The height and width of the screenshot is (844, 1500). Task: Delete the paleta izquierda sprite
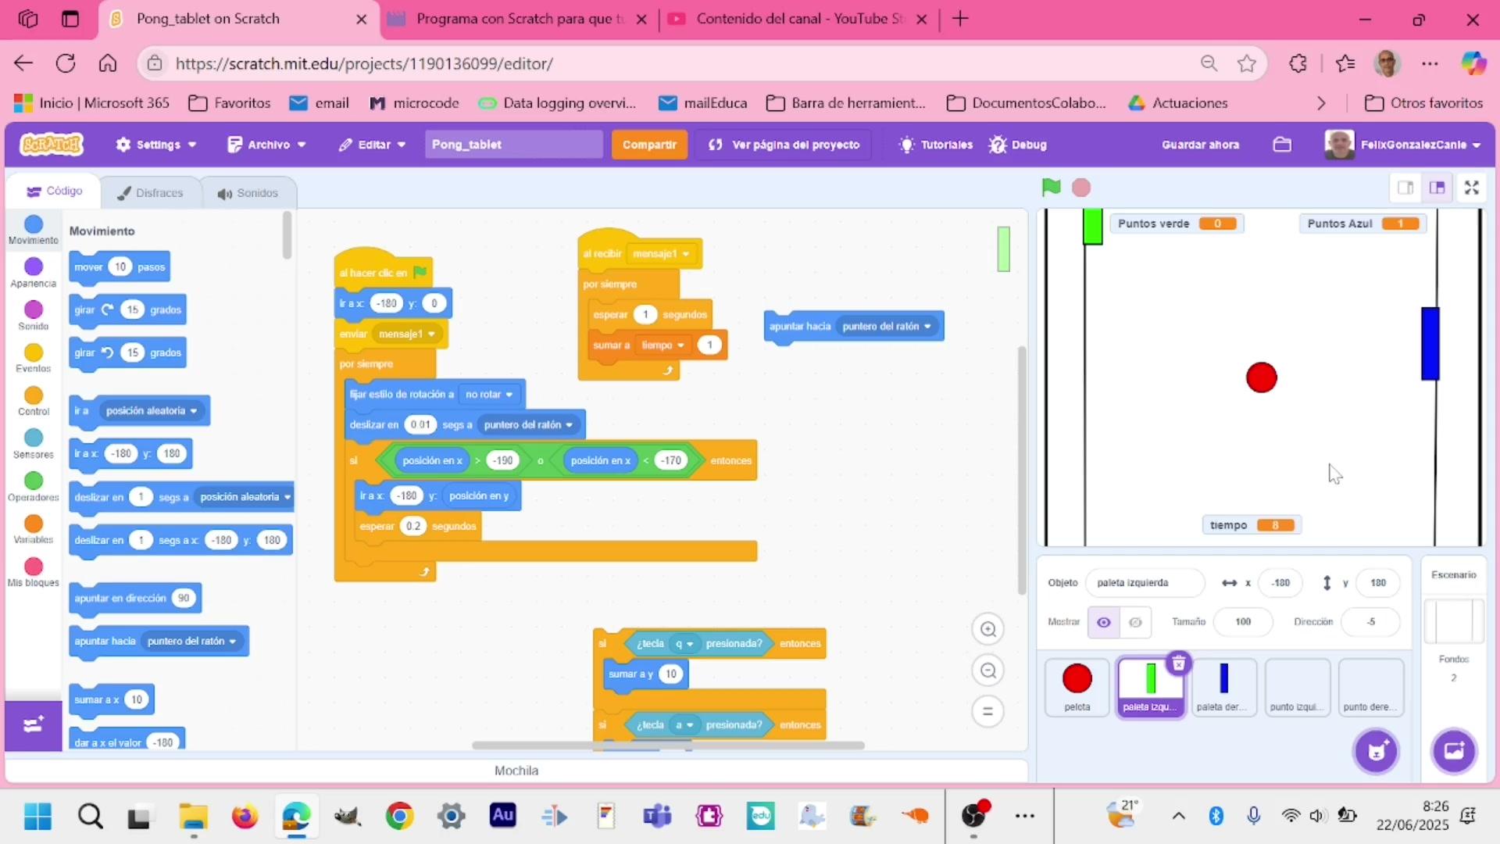(x=1178, y=664)
